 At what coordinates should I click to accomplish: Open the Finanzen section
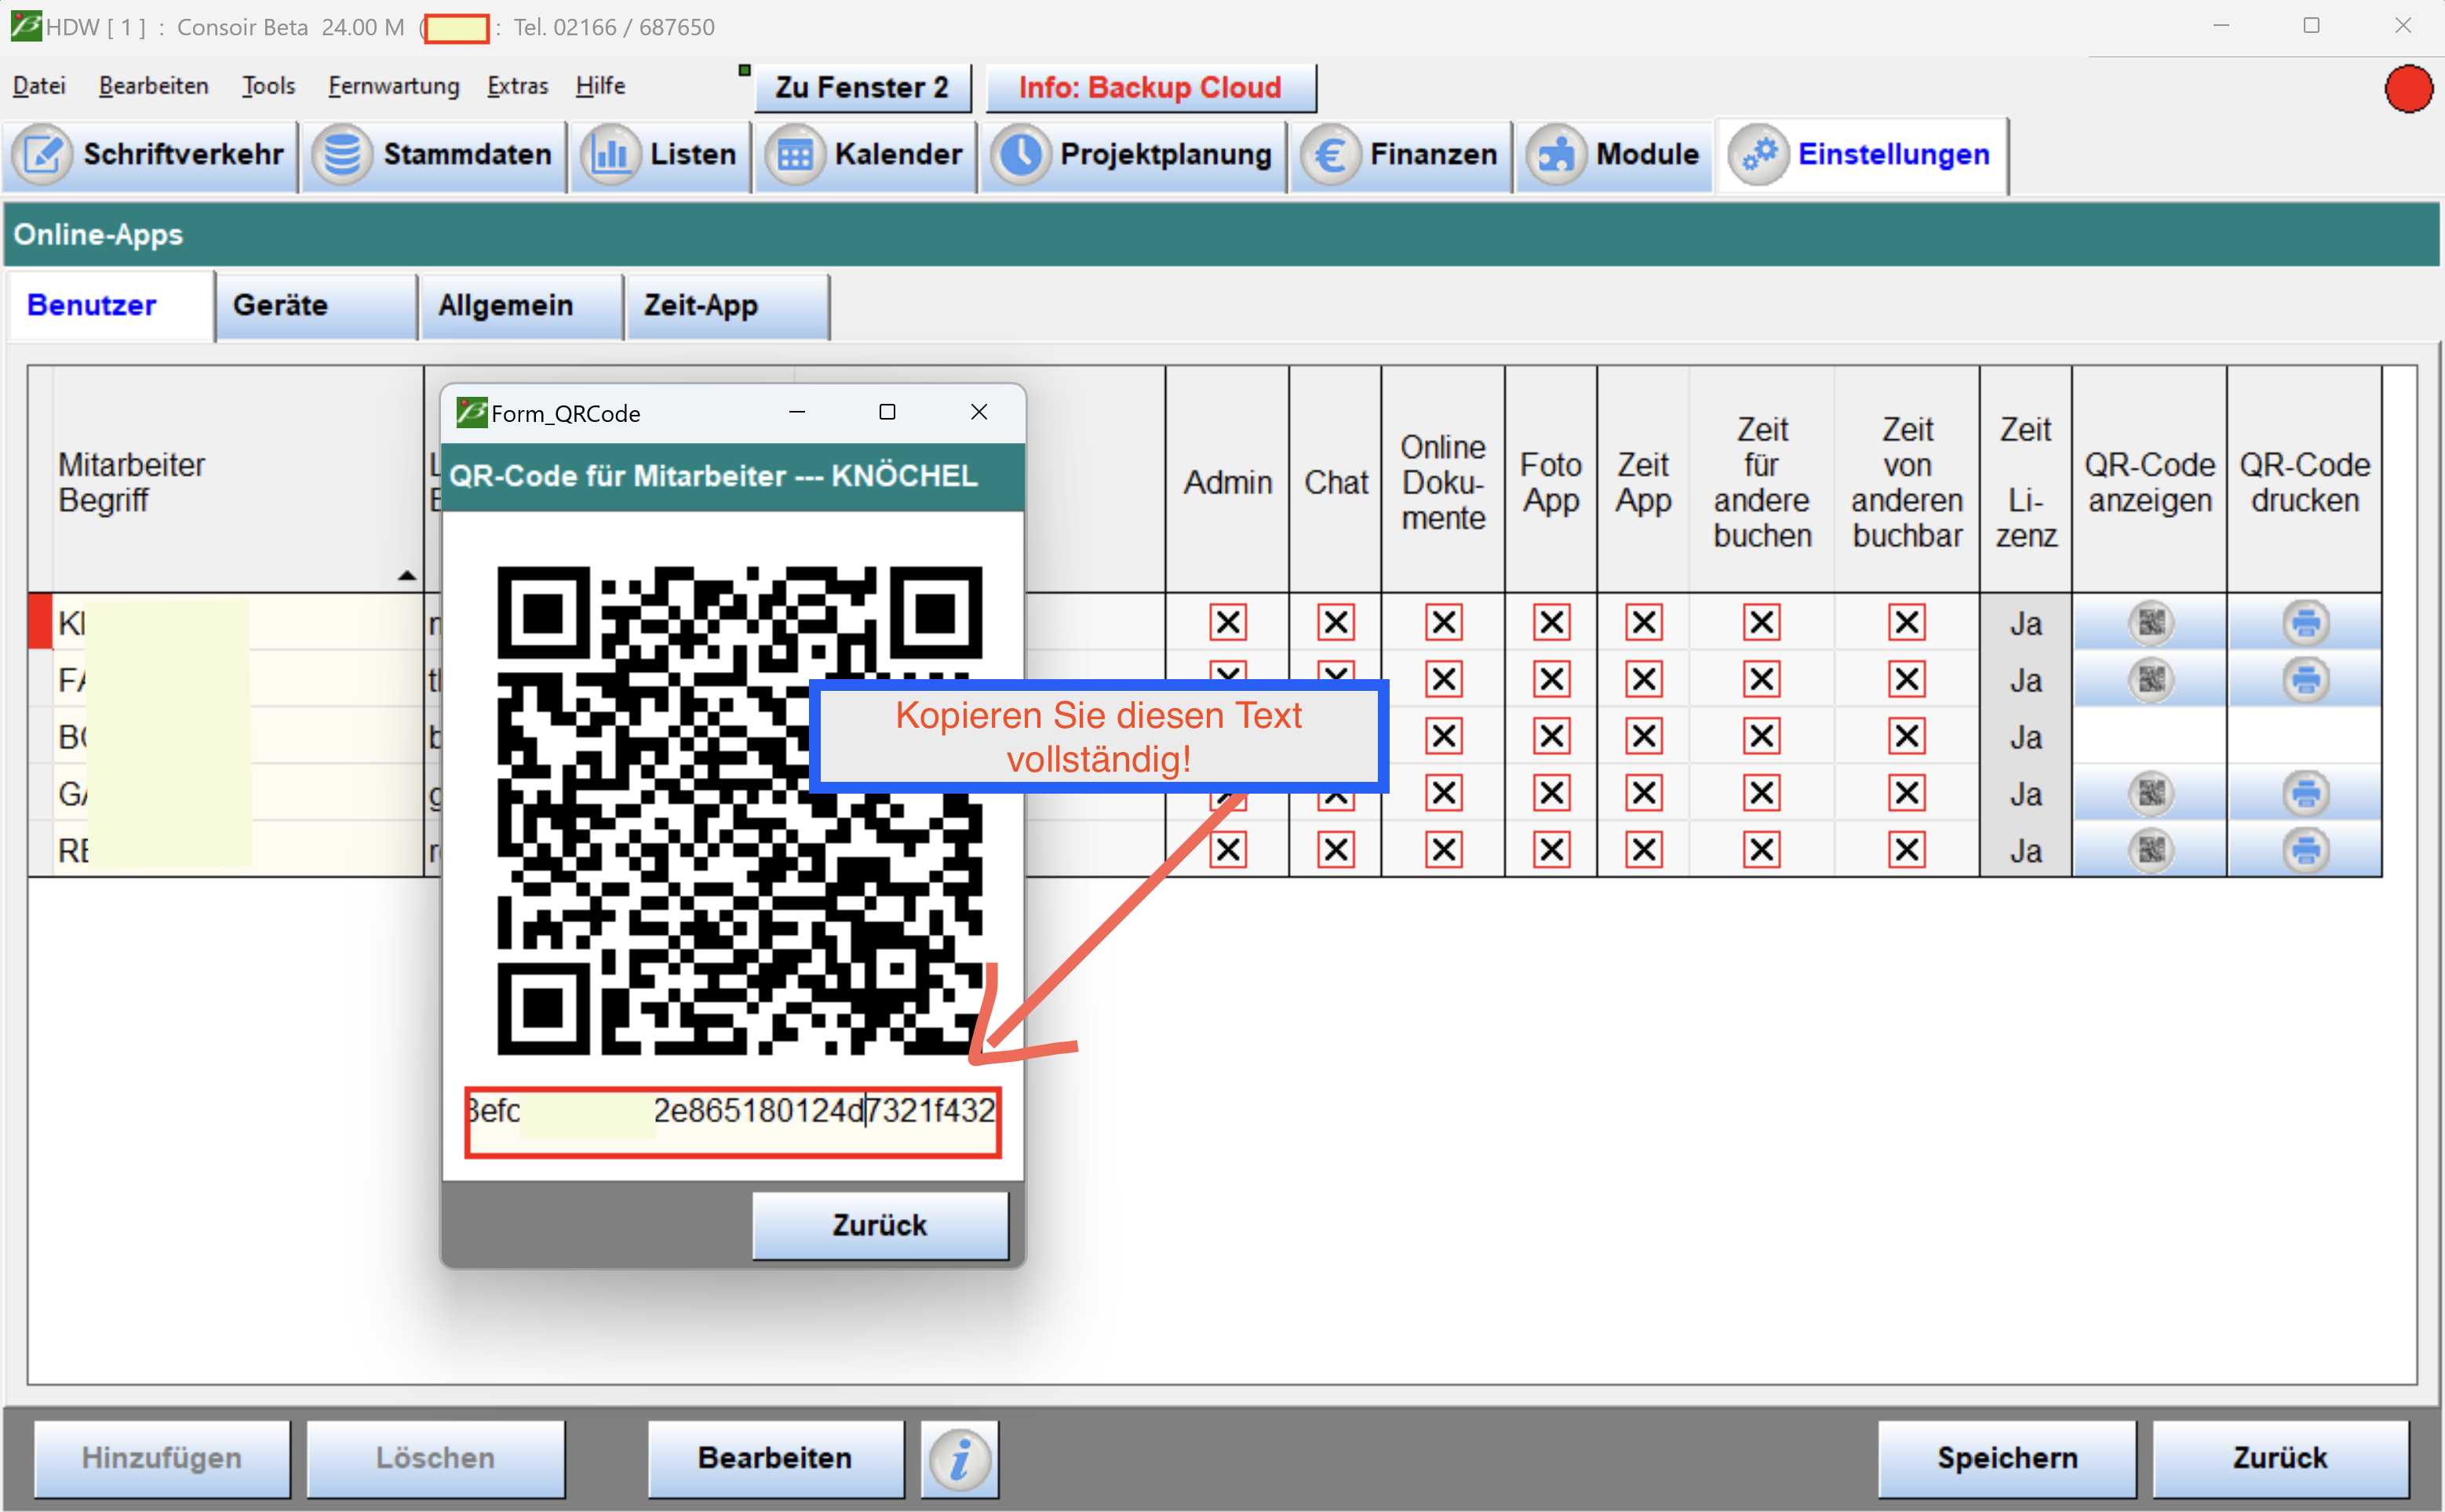click(x=1401, y=155)
